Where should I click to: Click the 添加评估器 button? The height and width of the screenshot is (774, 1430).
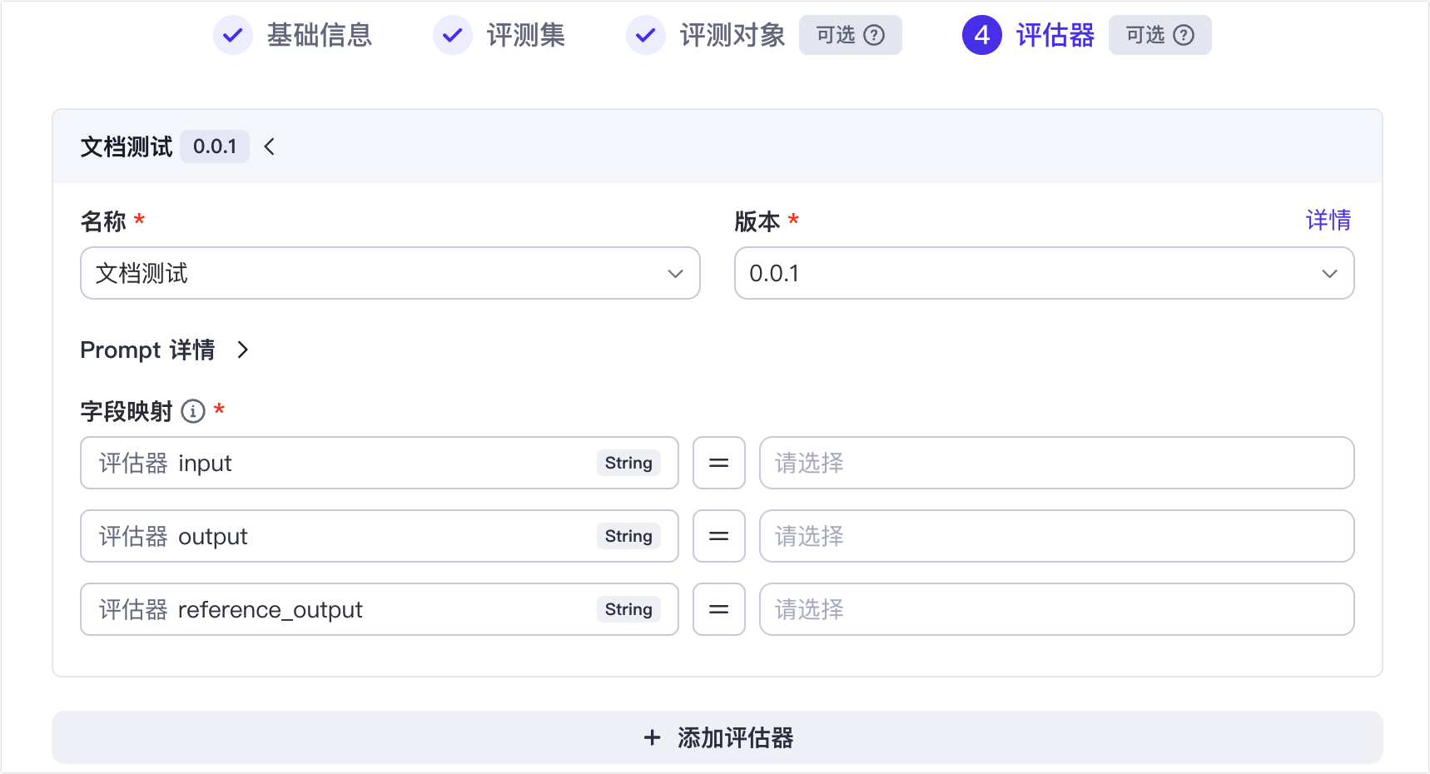pos(717,737)
